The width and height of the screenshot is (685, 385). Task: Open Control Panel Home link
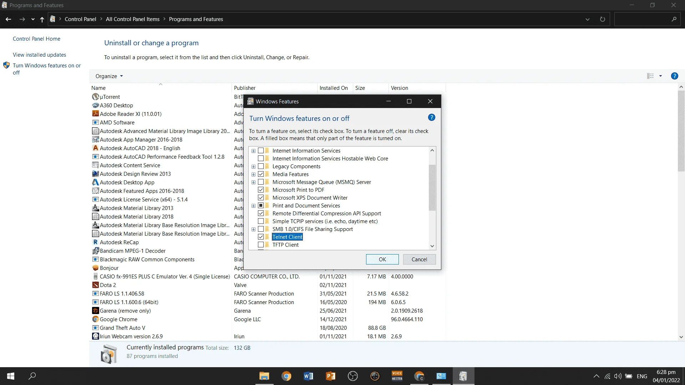(x=36, y=39)
